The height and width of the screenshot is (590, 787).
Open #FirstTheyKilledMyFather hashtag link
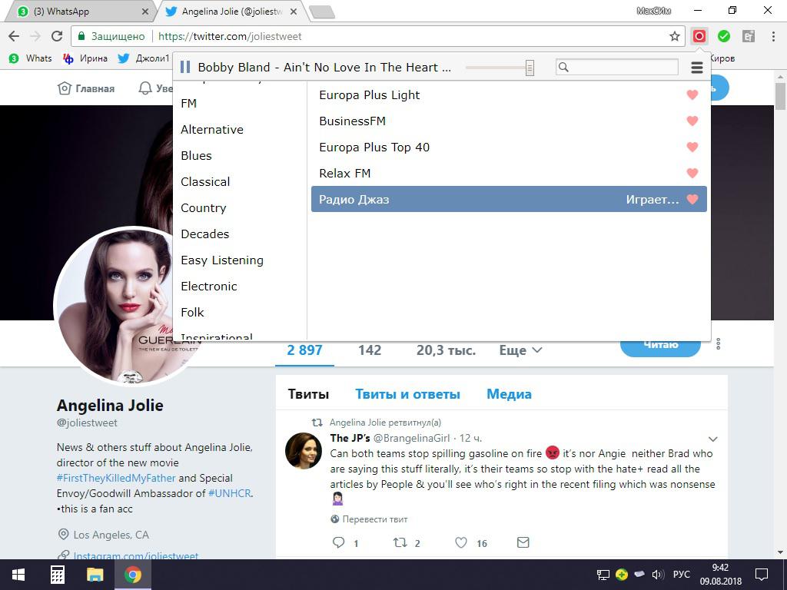(x=116, y=478)
